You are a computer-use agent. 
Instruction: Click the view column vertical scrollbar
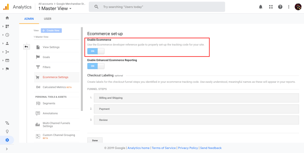pyautogui.click(x=82, y=69)
